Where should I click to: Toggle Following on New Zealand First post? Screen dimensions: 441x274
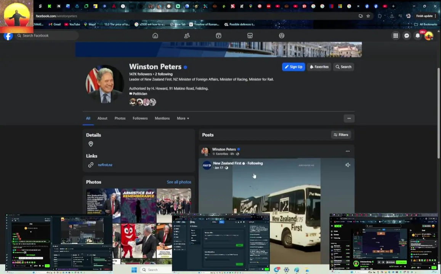click(x=255, y=163)
